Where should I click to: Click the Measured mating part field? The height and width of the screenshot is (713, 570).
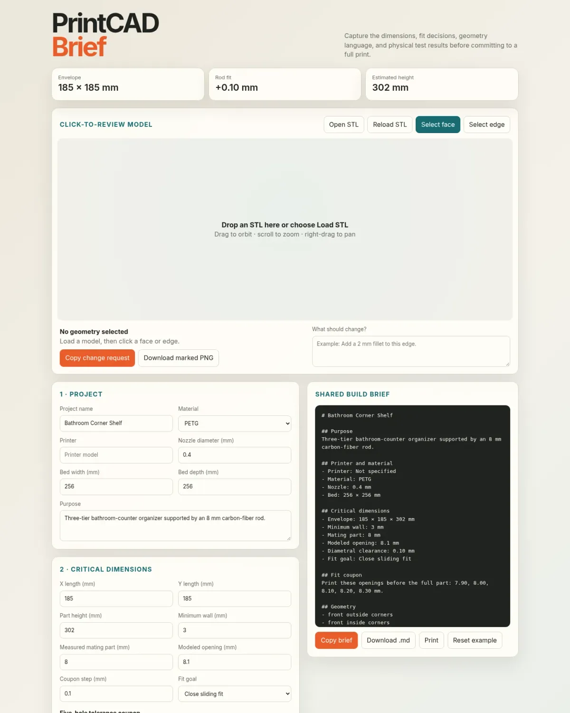[116, 662]
